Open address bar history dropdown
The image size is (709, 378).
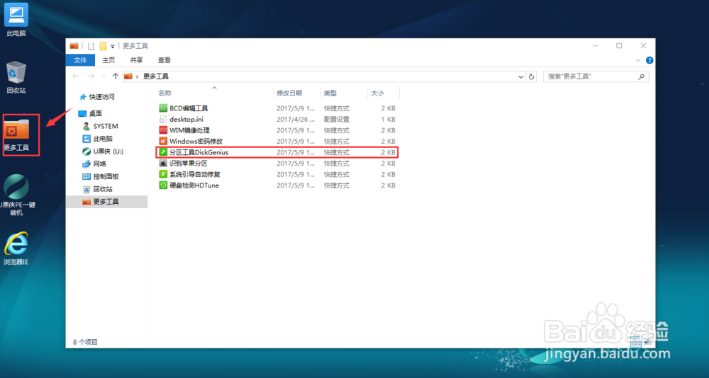click(521, 76)
